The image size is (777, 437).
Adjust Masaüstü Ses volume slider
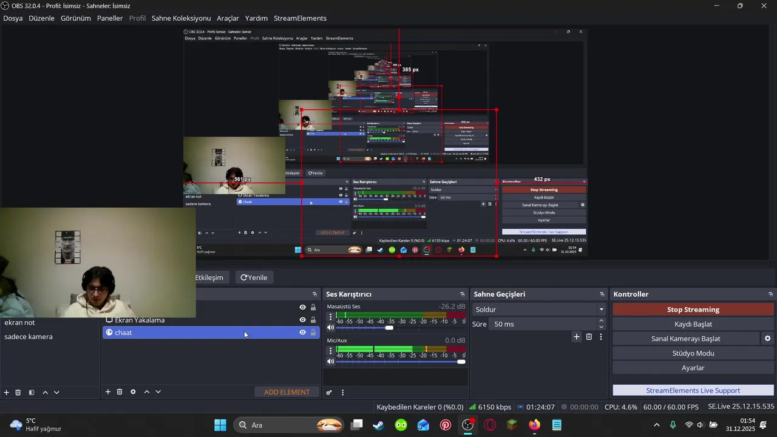(x=389, y=328)
